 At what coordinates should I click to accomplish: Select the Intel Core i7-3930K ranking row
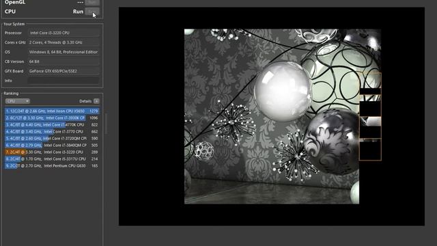(52, 118)
